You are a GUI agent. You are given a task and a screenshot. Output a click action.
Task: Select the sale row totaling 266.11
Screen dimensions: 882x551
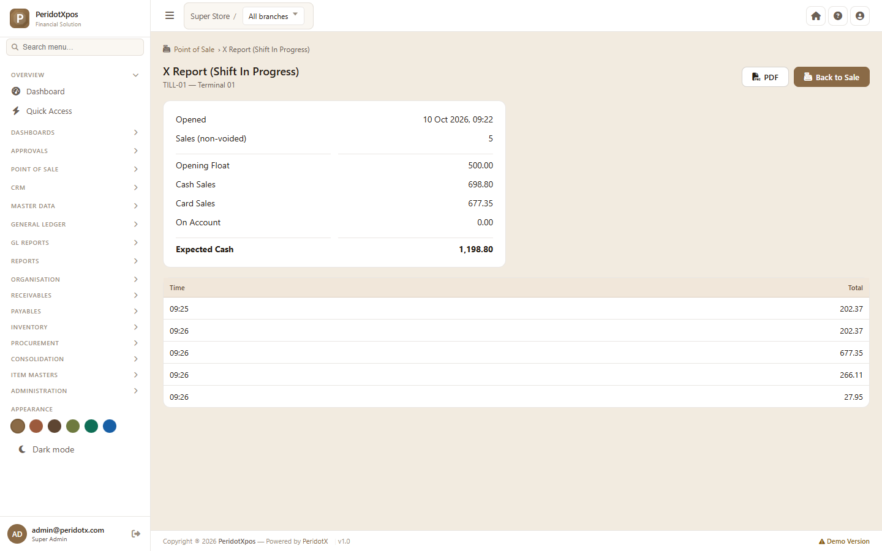pos(516,375)
